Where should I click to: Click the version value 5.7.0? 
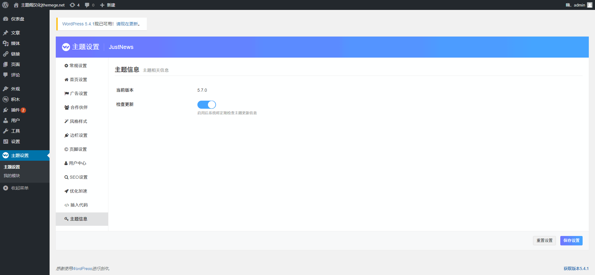pos(202,90)
